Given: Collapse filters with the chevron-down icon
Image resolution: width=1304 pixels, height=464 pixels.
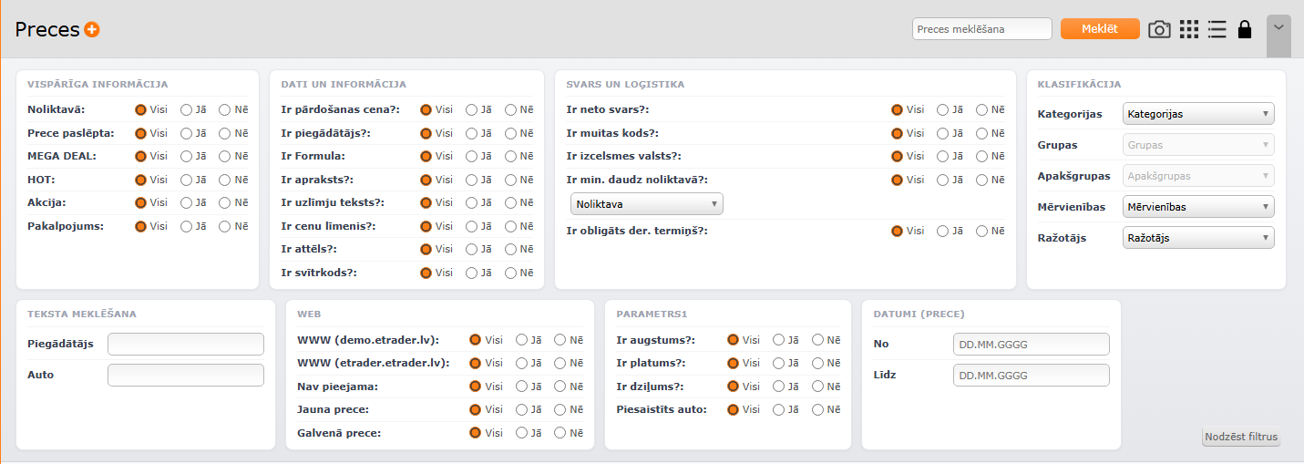Looking at the screenshot, I should (x=1278, y=27).
